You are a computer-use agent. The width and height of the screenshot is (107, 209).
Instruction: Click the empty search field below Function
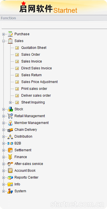(x=54, y=26)
